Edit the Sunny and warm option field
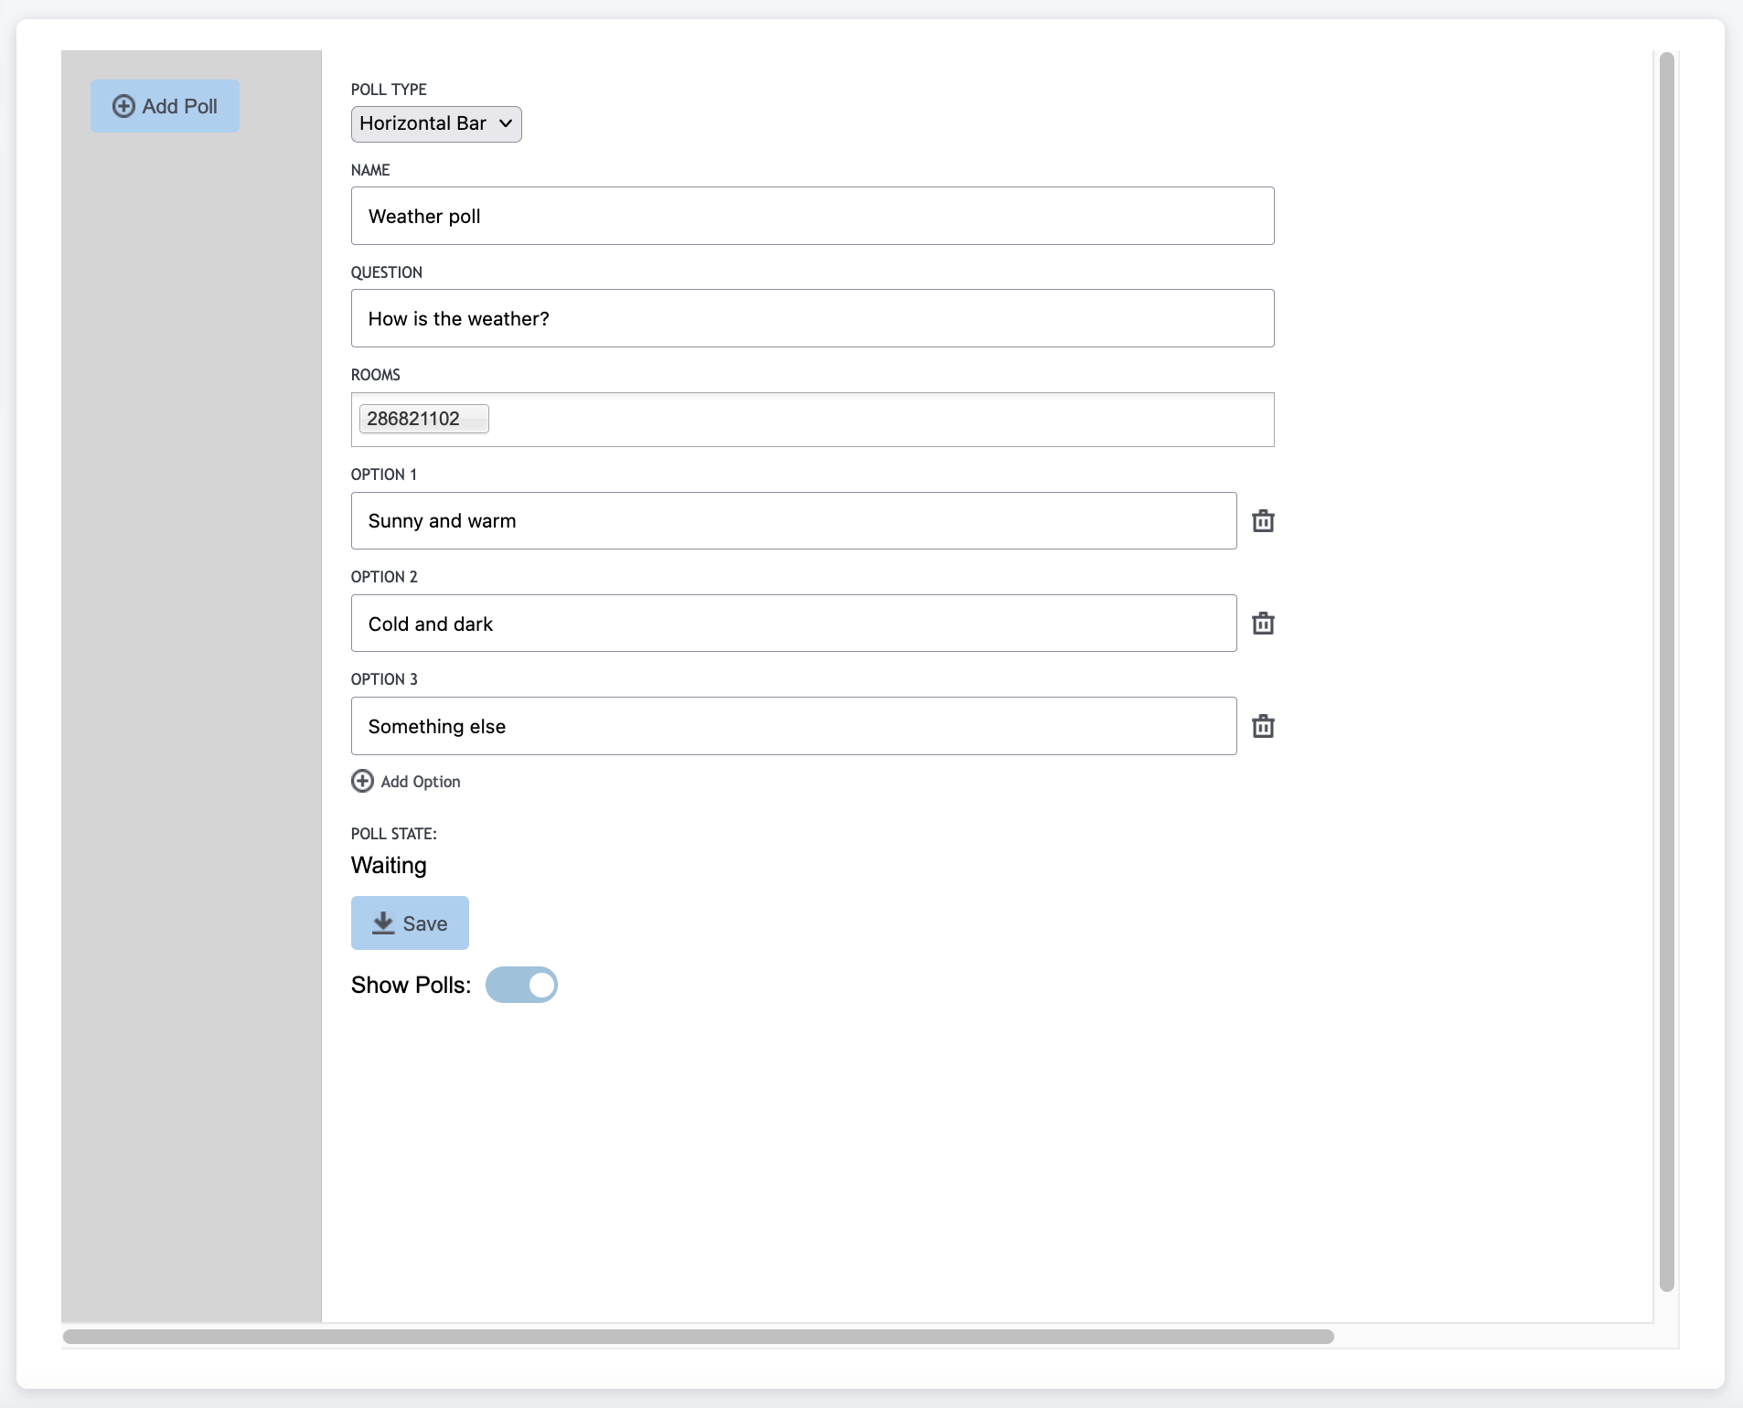Viewport: 1743px width, 1408px height. pos(793,521)
